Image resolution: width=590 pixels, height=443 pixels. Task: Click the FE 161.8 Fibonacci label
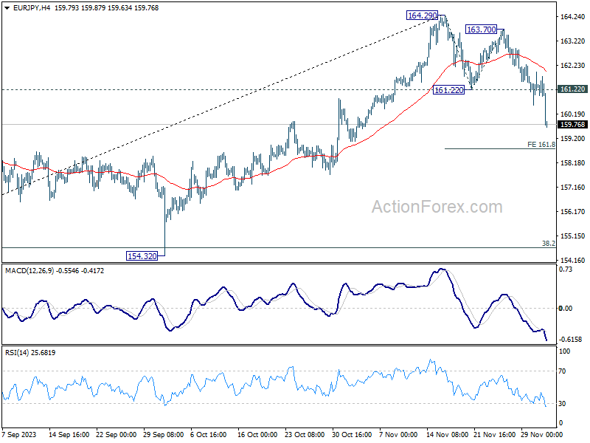[541, 145]
